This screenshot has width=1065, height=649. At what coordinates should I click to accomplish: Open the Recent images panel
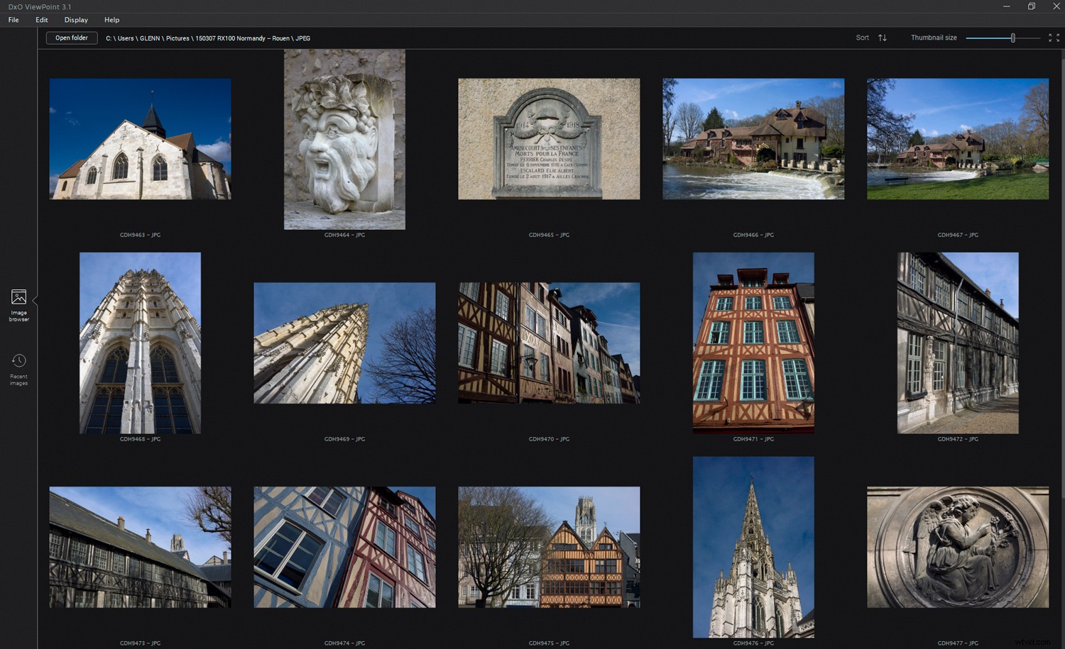click(x=18, y=366)
